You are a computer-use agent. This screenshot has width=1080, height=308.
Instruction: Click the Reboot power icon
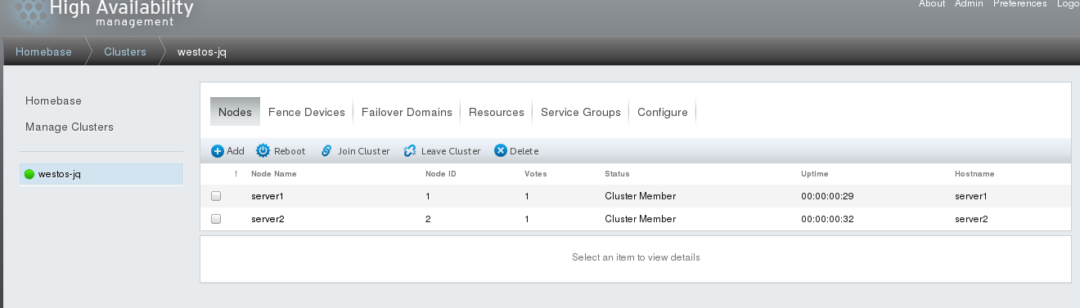click(263, 151)
